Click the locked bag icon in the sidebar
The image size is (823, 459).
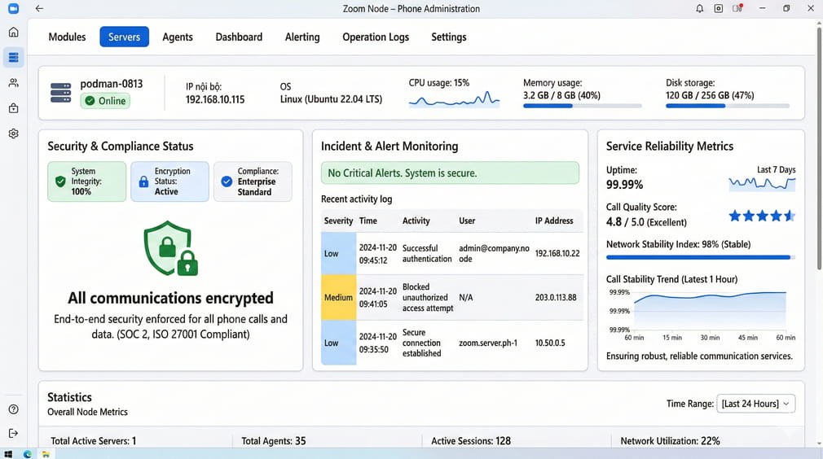pos(13,108)
